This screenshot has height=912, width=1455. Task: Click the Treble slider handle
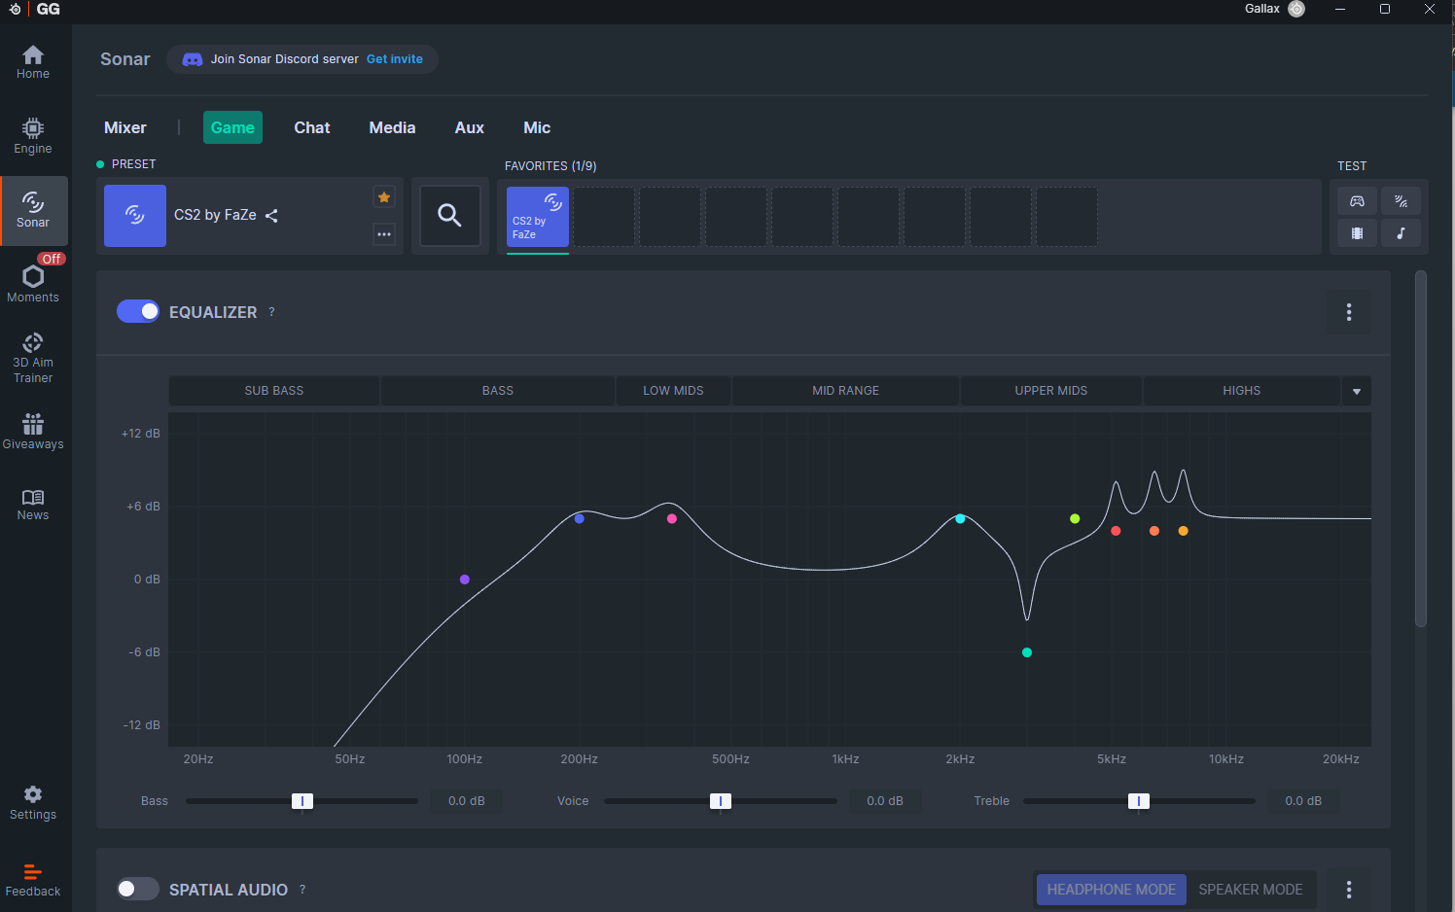pyautogui.click(x=1139, y=801)
